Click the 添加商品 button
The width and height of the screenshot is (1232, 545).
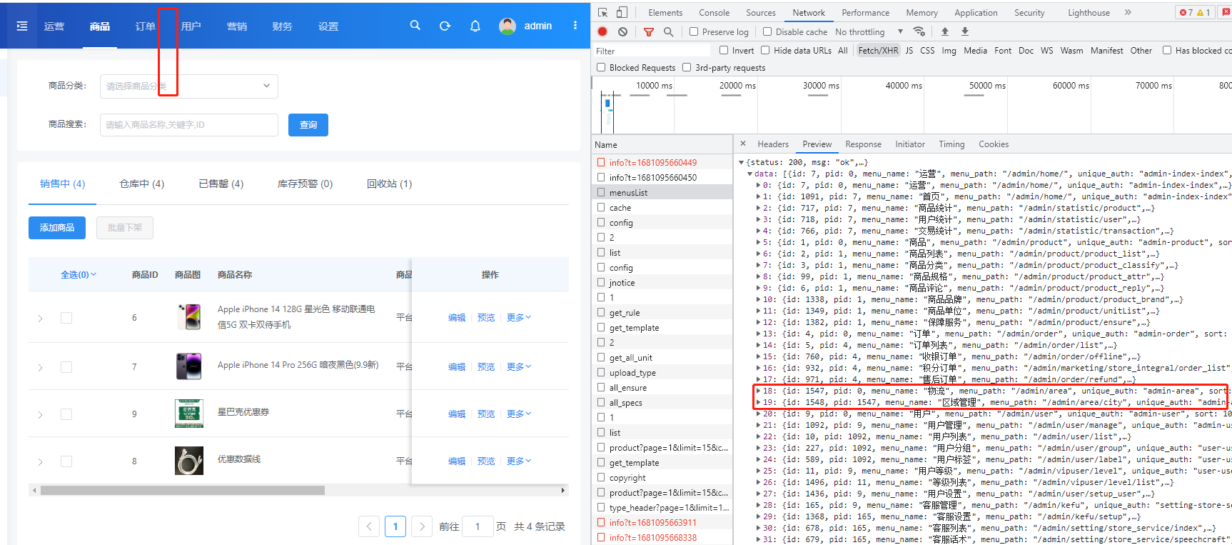pyautogui.click(x=57, y=228)
